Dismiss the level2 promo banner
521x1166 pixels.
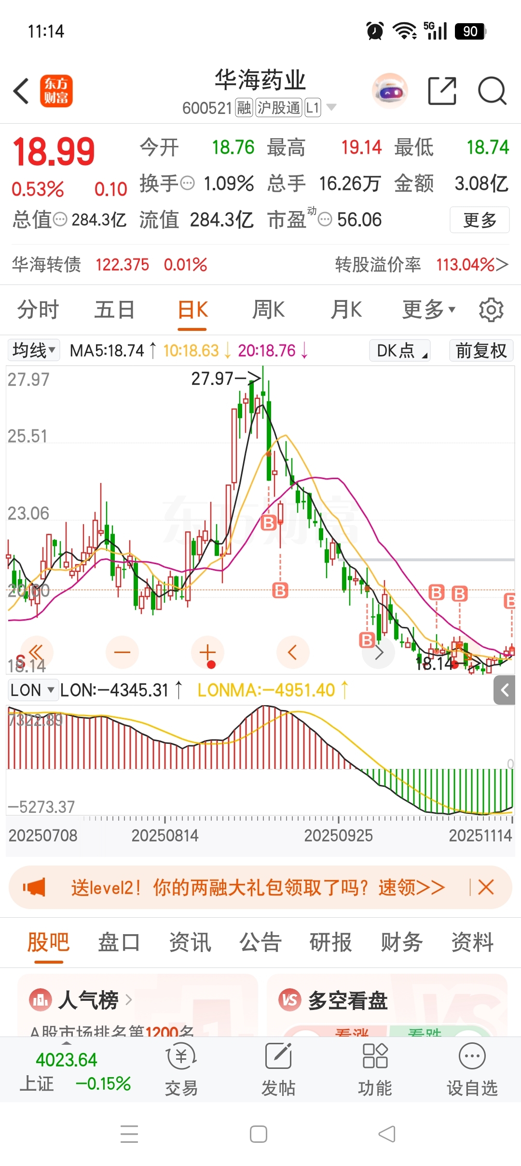[486, 887]
